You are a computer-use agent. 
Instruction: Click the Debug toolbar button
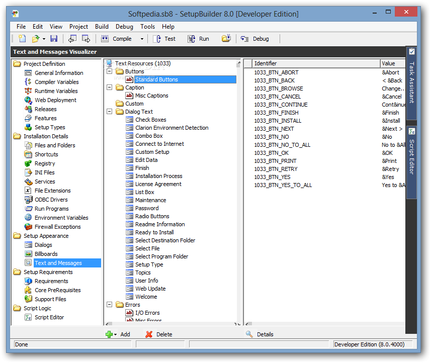click(x=255, y=39)
